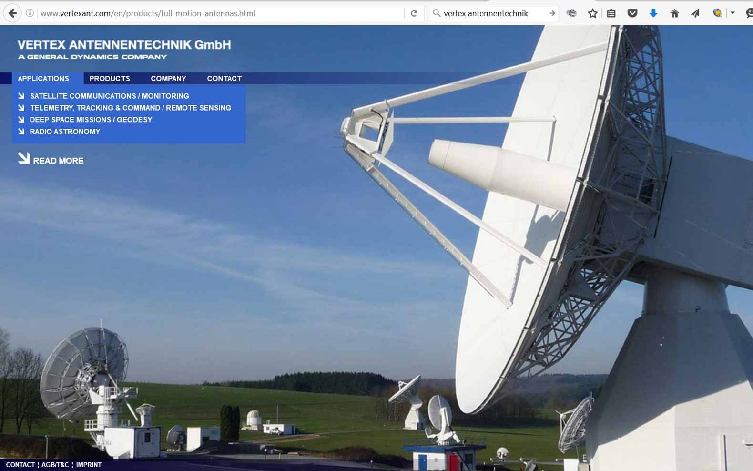The height and width of the screenshot is (471, 753).
Task: Click the browser back button
Action: pyautogui.click(x=12, y=13)
